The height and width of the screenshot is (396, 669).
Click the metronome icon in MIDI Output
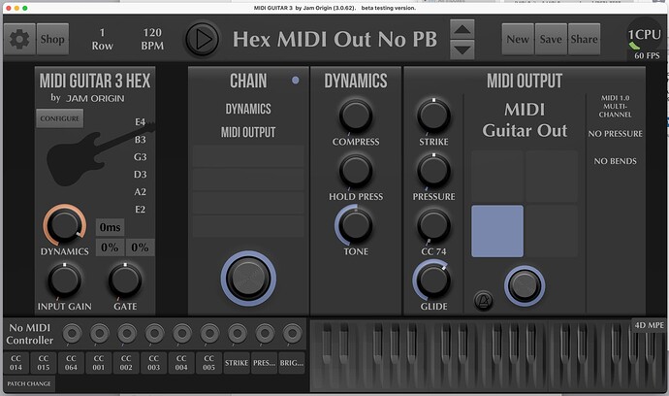click(x=484, y=301)
